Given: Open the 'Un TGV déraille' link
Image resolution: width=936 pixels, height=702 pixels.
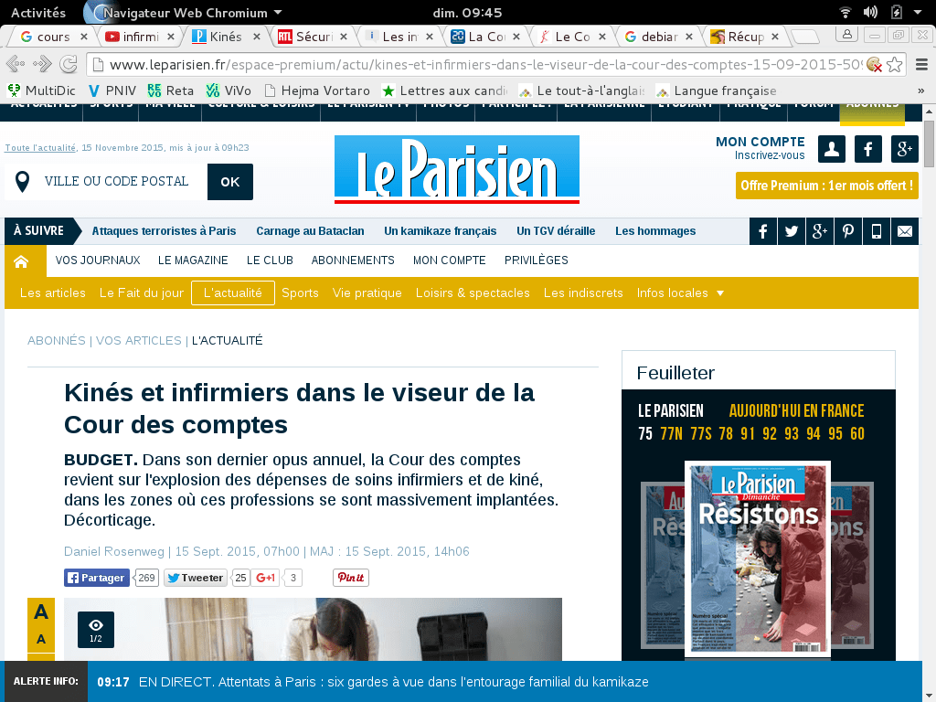Looking at the screenshot, I should coord(556,231).
